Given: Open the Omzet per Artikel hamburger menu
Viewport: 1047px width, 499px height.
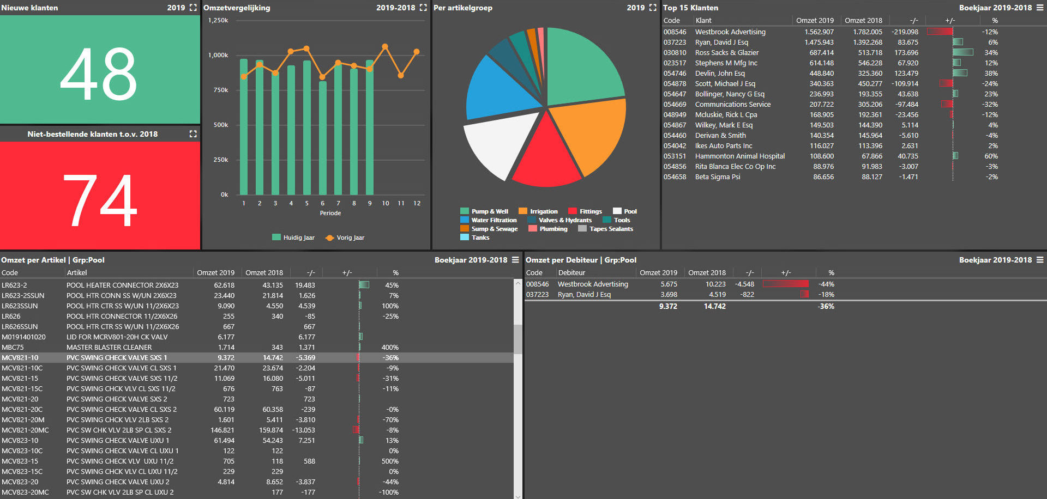Looking at the screenshot, I should coord(515,260).
